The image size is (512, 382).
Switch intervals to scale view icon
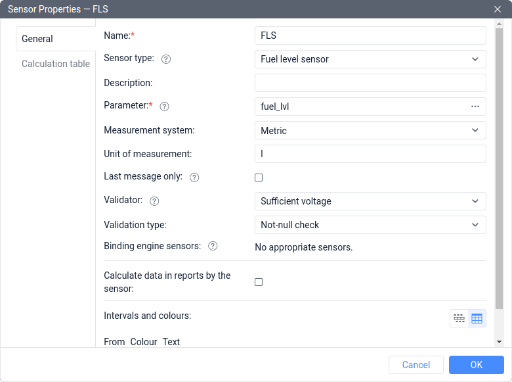coord(459,319)
